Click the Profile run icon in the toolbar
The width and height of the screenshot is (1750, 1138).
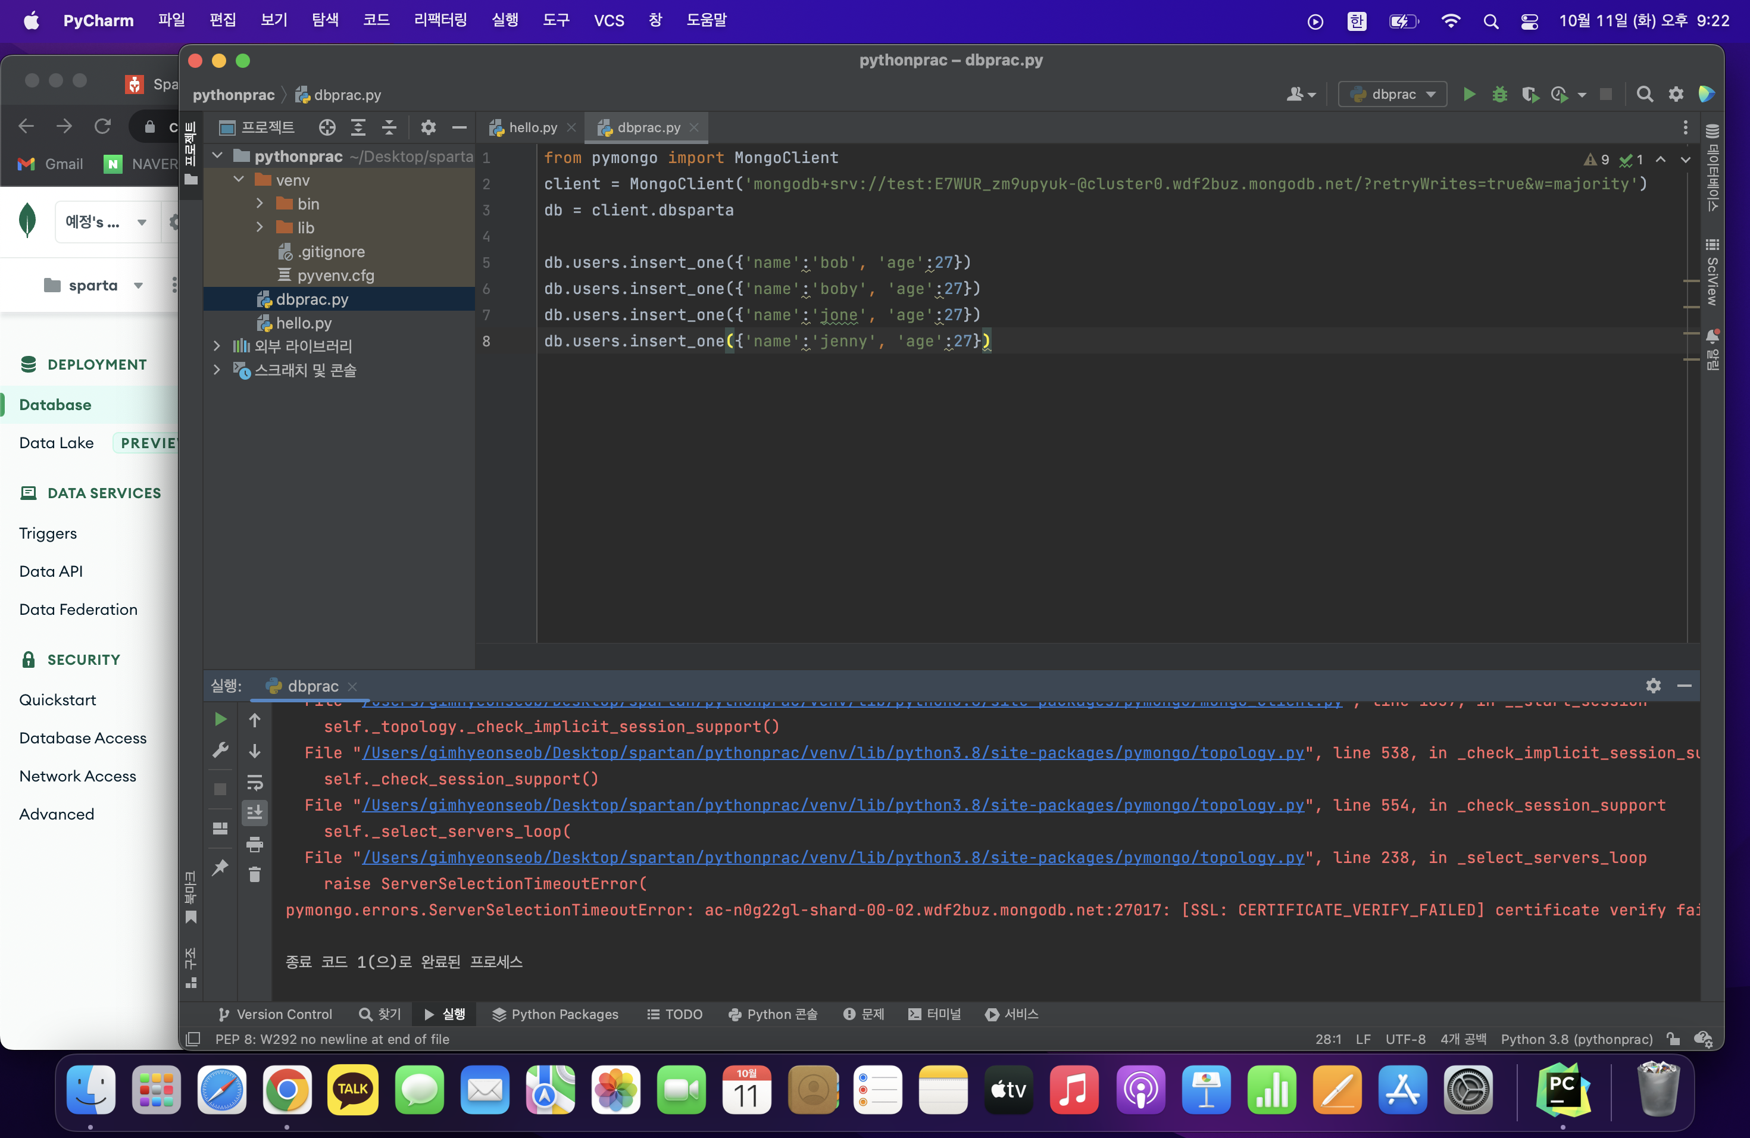coord(1559,94)
